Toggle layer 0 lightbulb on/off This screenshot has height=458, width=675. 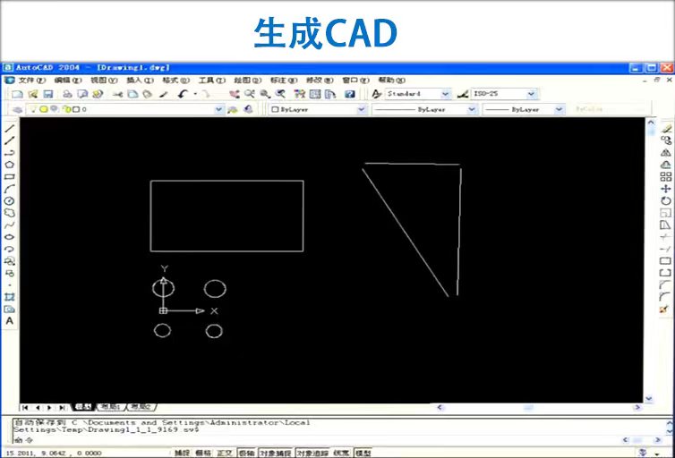[35, 109]
